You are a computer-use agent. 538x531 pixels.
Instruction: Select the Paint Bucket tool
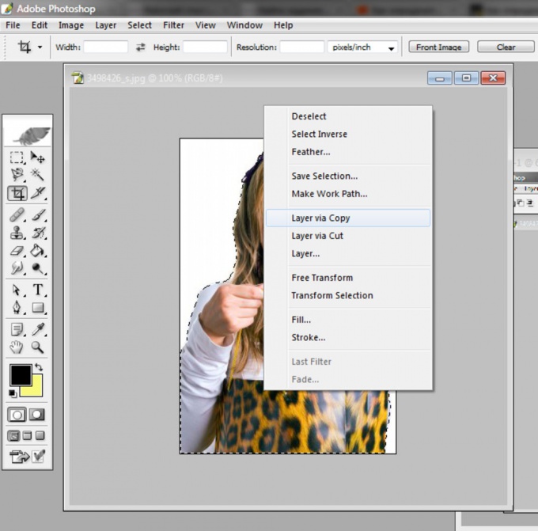(37, 251)
